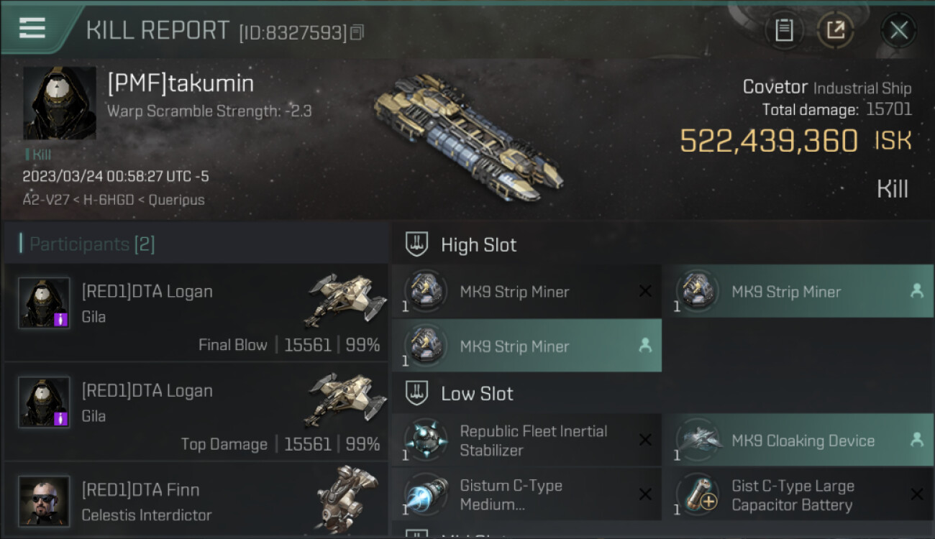Open the clipboard report icon

point(784,30)
